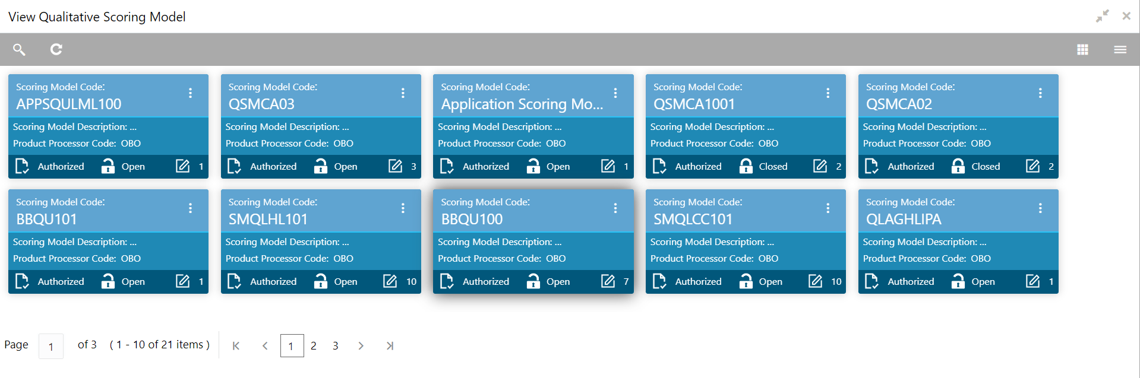Image resolution: width=1140 pixels, height=378 pixels.
Task: Click the modification count icon on QSMCA03
Action: pyautogui.click(x=396, y=166)
